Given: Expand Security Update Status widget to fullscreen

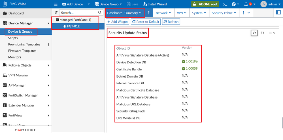Looking at the screenshot, I should (x=262, y=33).
